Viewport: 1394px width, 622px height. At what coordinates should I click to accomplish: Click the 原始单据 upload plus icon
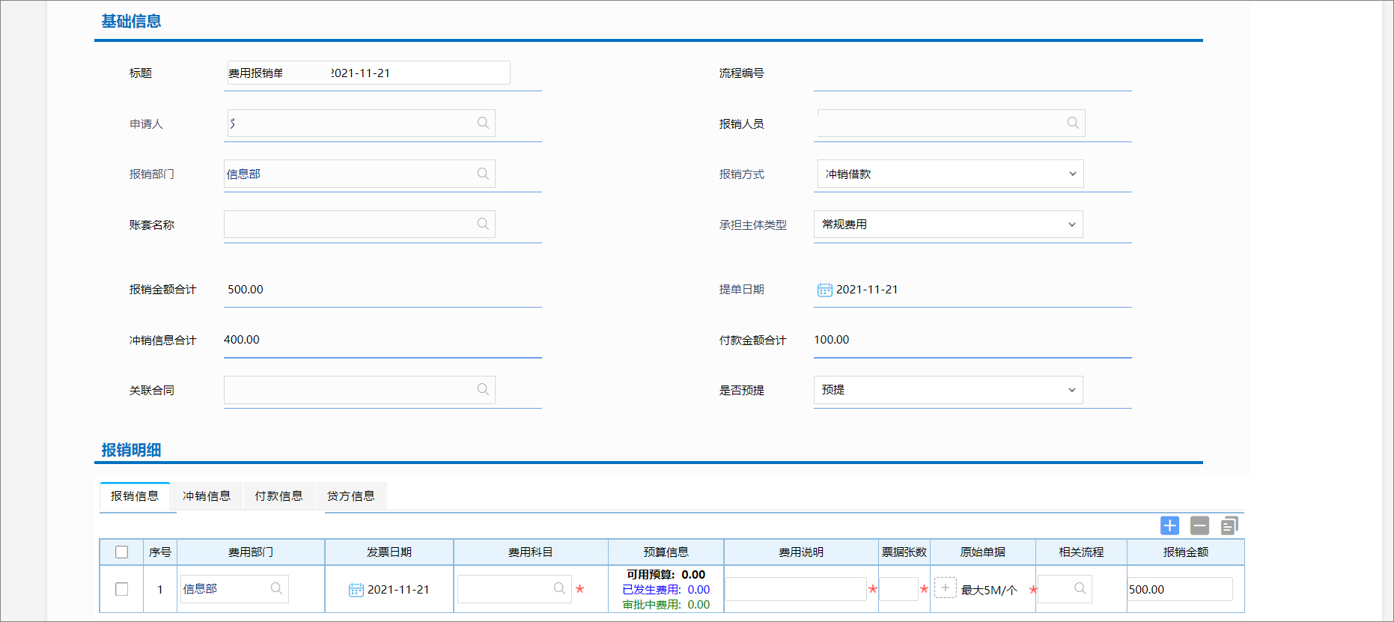pos(945,588)
